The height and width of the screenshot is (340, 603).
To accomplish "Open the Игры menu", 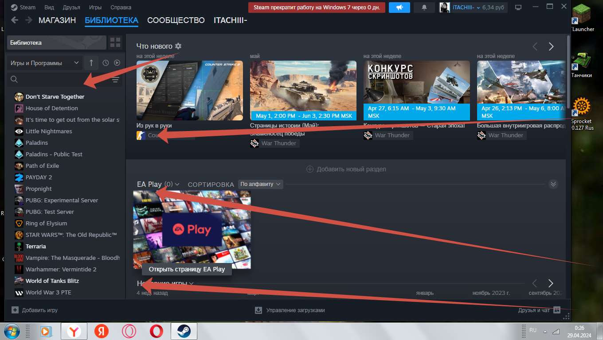I will 95,8.
